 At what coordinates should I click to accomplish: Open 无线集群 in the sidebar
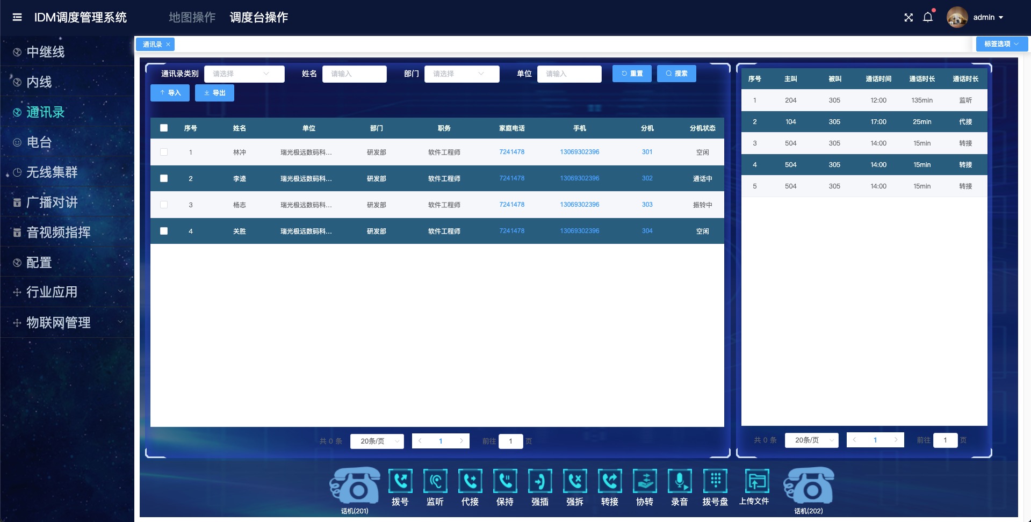click(52, 172)
